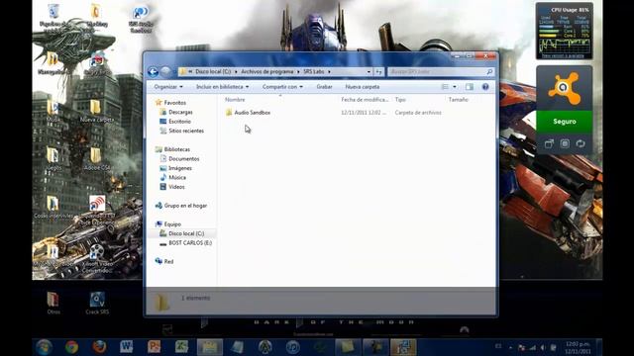The width and height of the screenshot is (634, 356).
Task: Open iTunes from the taskbar
Action: point(293,347)
